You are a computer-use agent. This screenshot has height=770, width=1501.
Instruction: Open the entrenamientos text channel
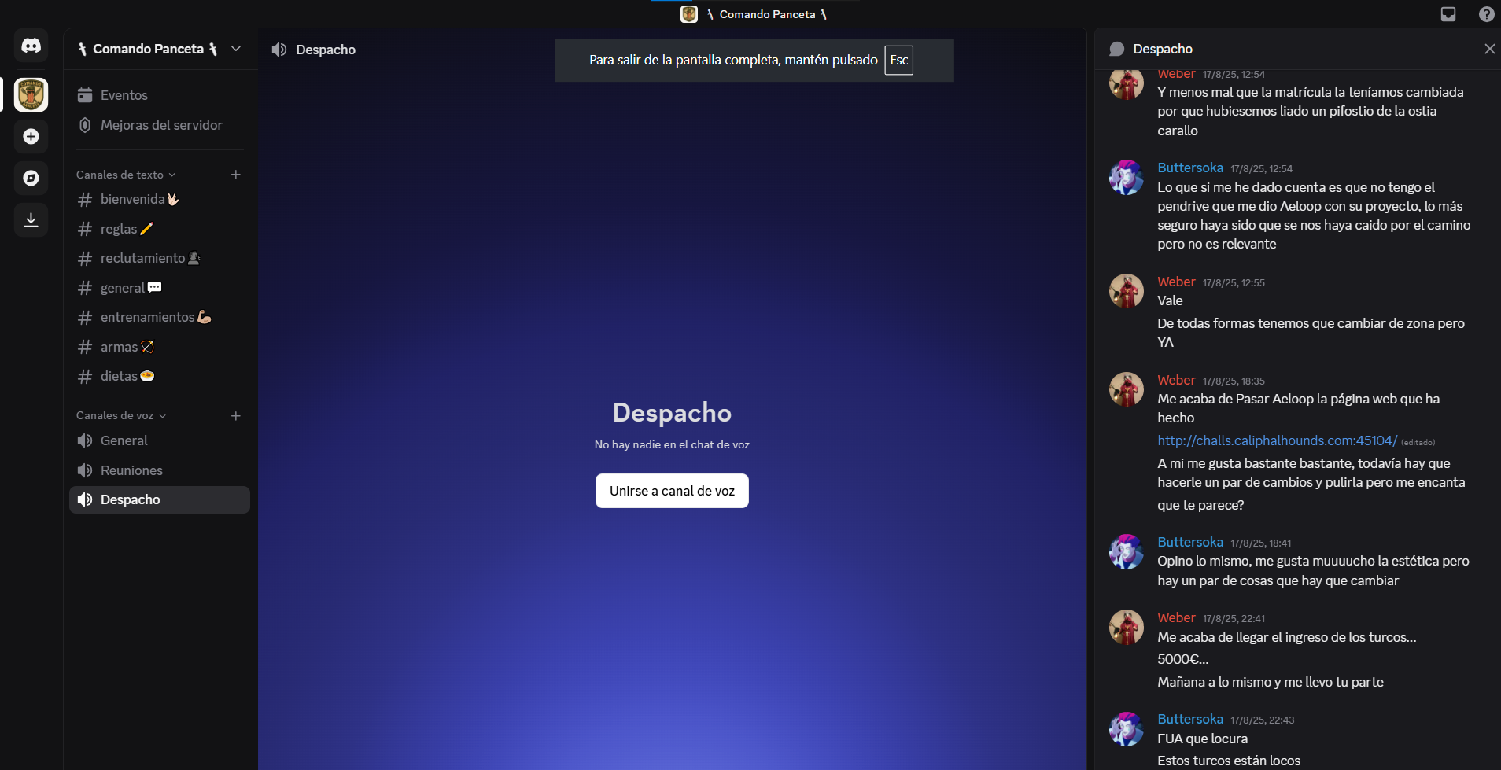pyautogui.click(x=160, y=317)
